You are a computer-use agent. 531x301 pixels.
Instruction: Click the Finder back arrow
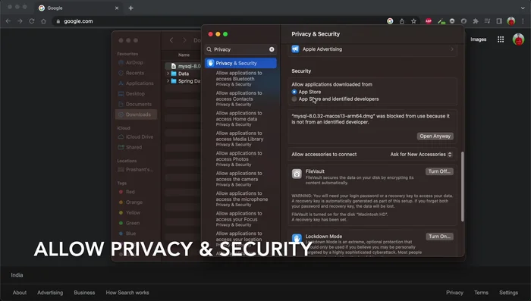click(171, 40)
